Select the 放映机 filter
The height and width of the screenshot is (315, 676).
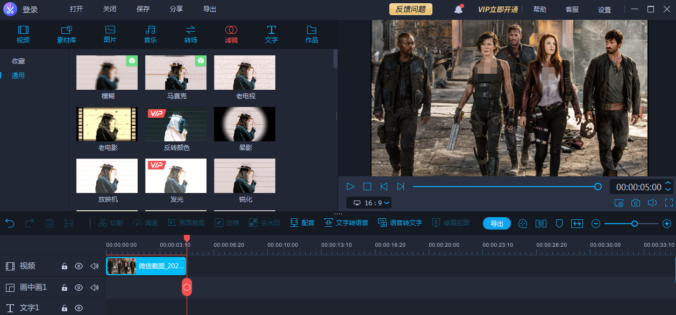click(x=107, y=176)
